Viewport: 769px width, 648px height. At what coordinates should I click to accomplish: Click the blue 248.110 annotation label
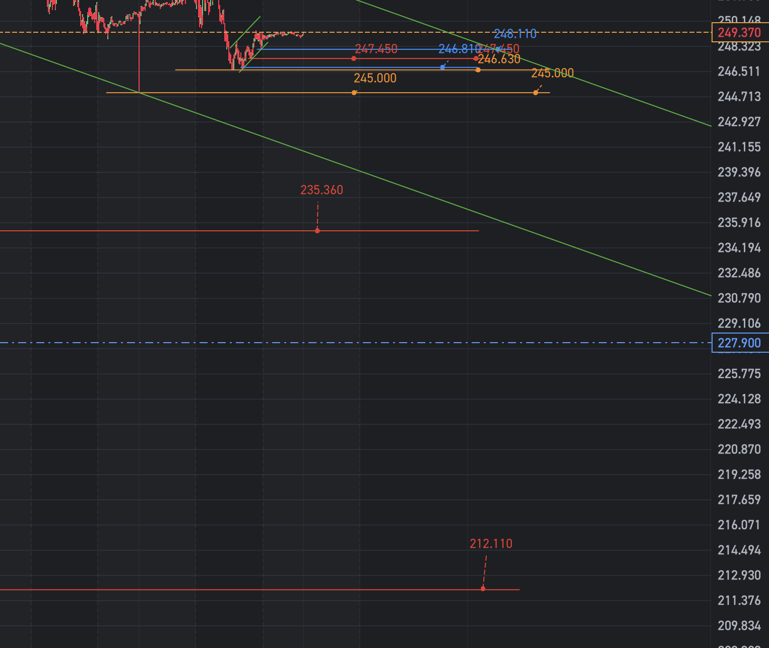click(515, 34)
